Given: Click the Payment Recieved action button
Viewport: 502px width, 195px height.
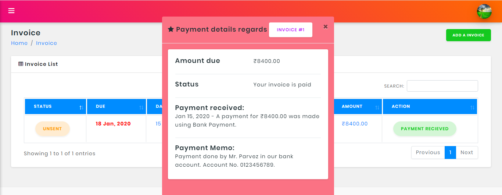Looking at the screenshot, I should coord(424,129).
